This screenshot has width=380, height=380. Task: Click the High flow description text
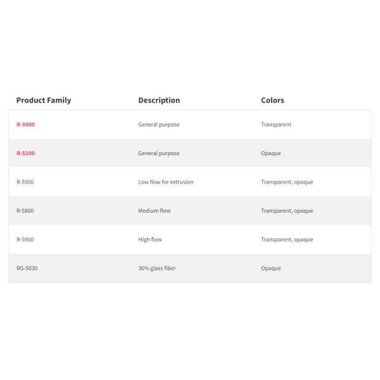click(150, 239)
